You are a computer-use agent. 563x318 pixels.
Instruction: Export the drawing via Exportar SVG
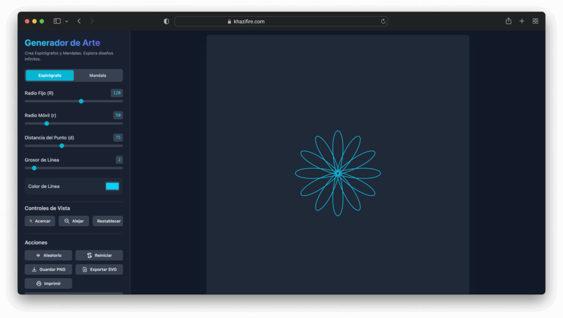99,270
